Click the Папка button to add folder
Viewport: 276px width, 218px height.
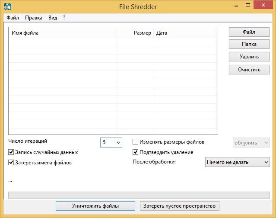click(249, 44)
